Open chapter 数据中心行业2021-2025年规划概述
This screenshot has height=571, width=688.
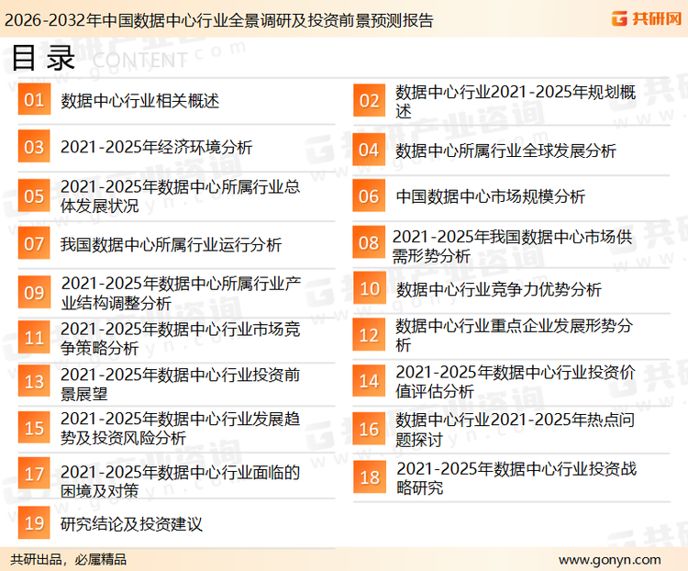[516, 101]
